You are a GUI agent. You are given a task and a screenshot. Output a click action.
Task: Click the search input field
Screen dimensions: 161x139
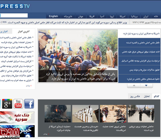14,15
